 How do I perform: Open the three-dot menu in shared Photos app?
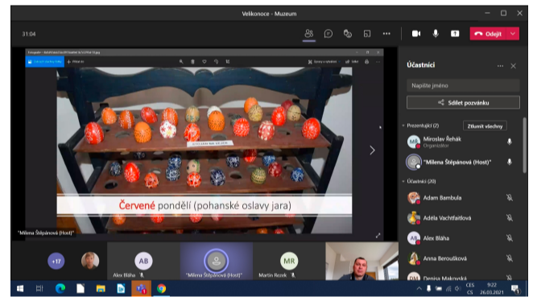coord(378,62)
